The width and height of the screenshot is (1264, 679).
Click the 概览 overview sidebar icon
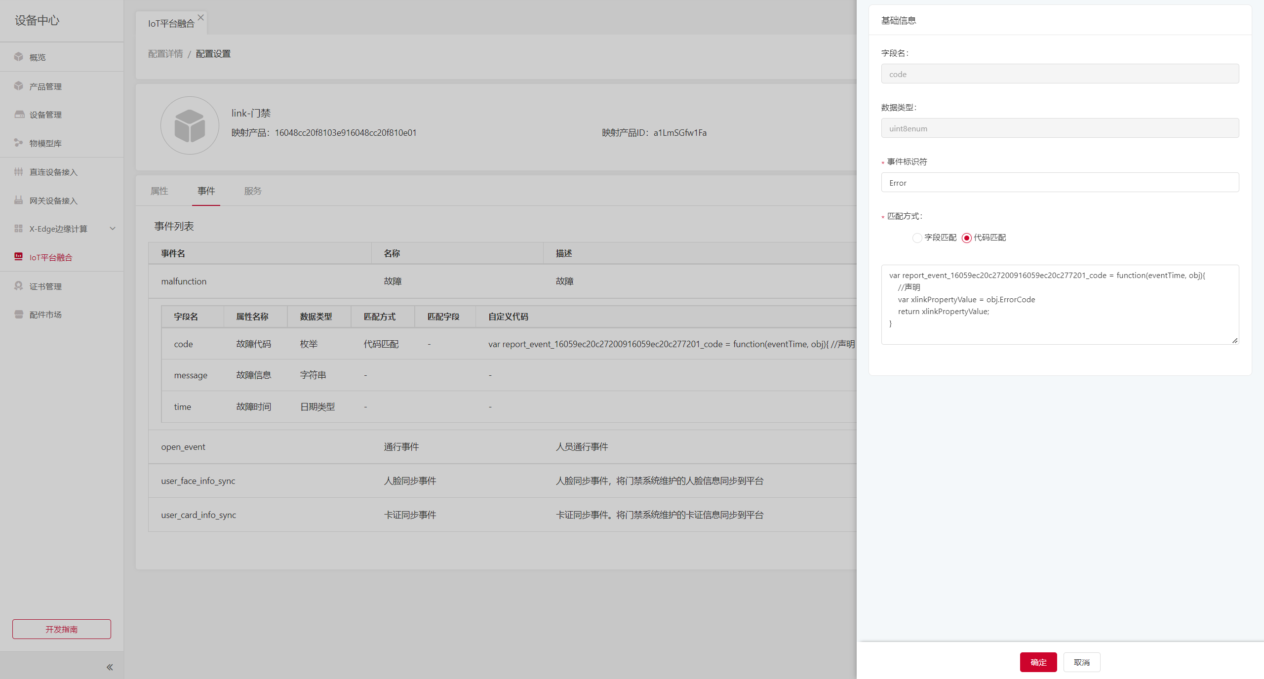[x=19, y=57]
